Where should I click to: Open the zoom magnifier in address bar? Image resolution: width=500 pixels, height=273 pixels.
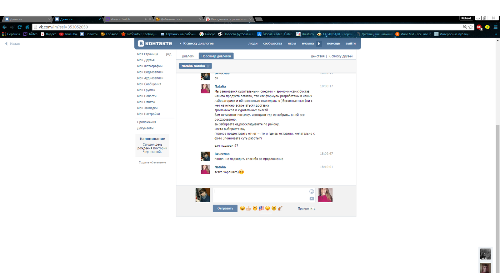(465, 27)
